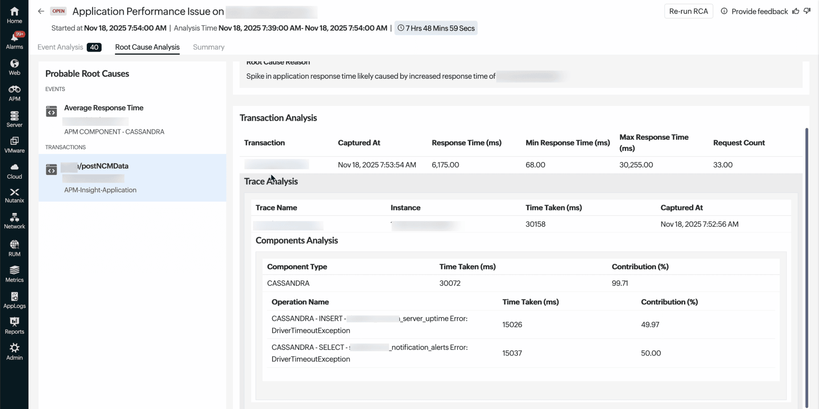Click the code icon beside Average Response Time
Viewport: 819px width, 409px height.
(x=52, y=111)
